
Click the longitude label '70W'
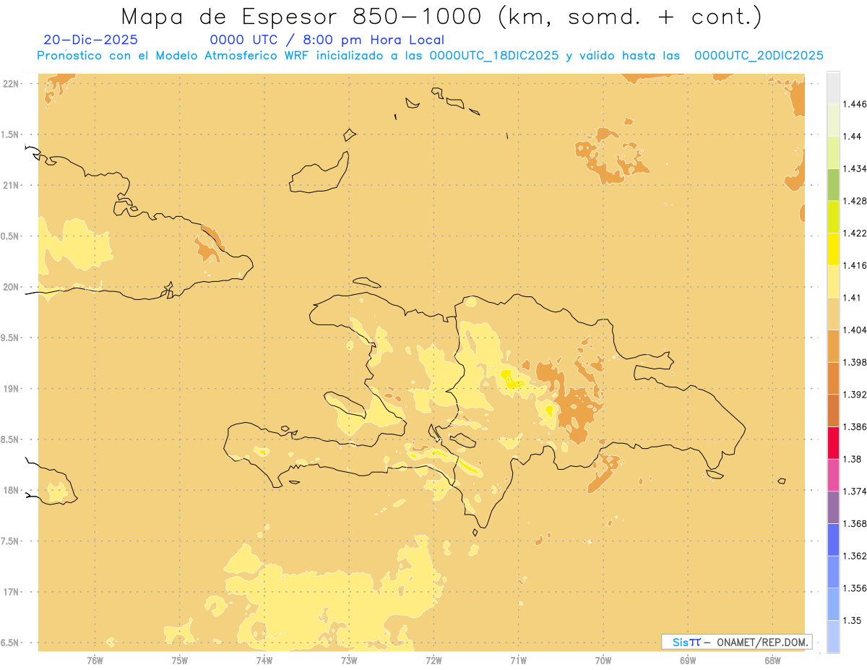coord(603,661)
